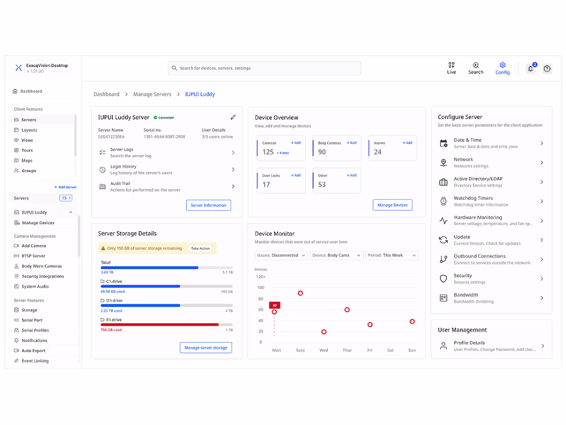Click the Manage Devices button
Viewport: 566px width, 425px height.
click(393, 205)
